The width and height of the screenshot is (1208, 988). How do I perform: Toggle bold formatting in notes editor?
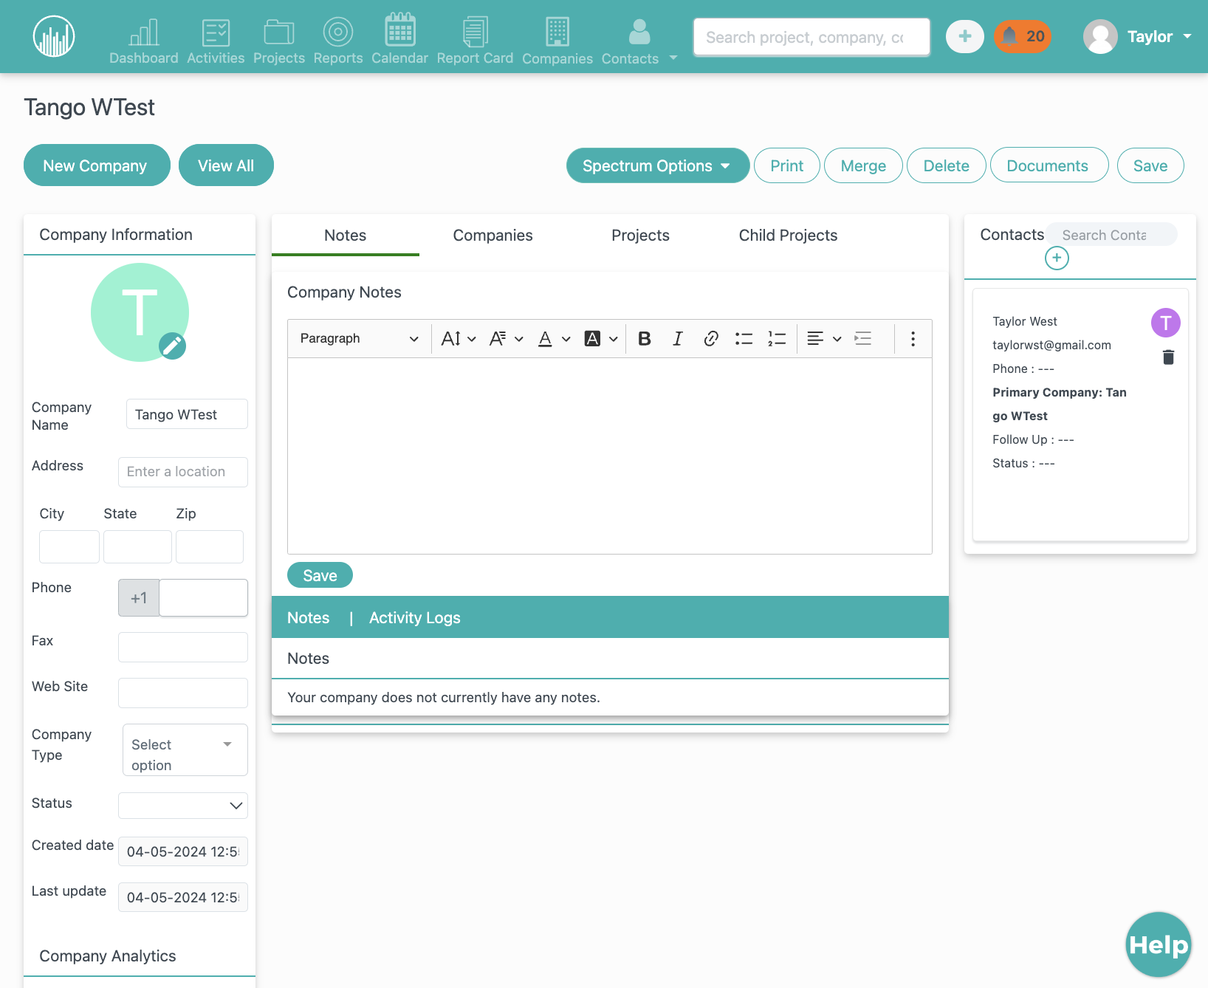pos(645,338)
